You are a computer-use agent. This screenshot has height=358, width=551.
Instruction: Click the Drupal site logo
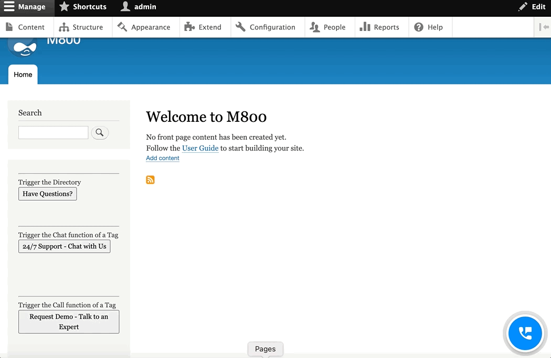pyautogui.click(x=23, y=48)
